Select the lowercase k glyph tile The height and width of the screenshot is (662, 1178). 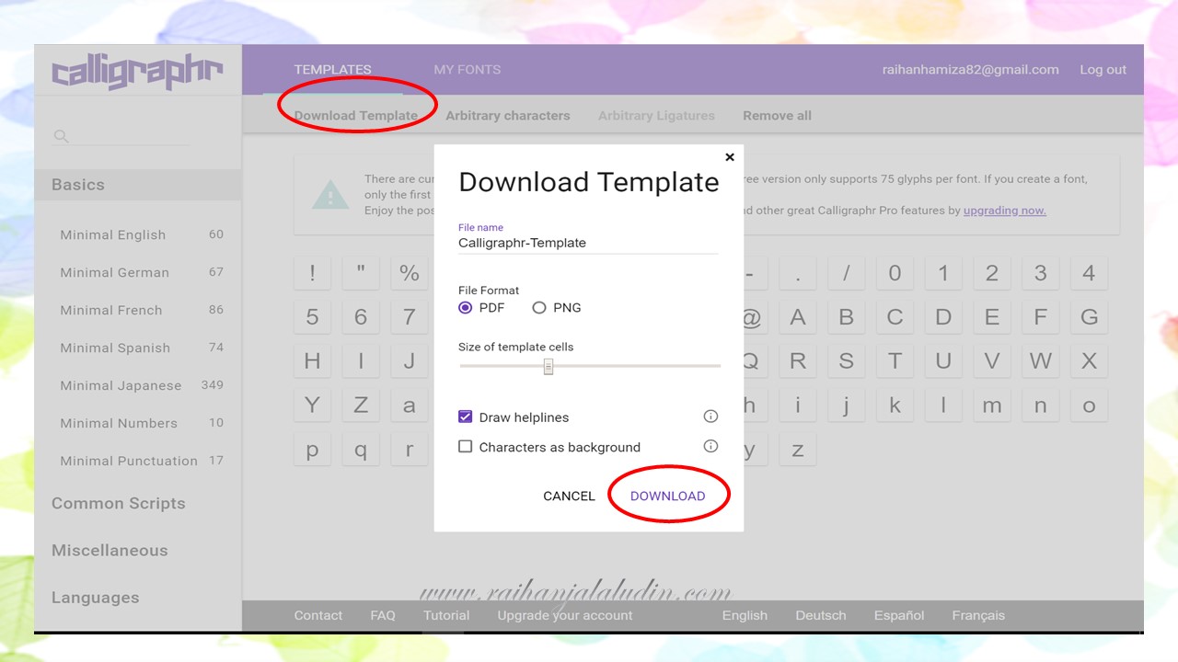[895, 405]
